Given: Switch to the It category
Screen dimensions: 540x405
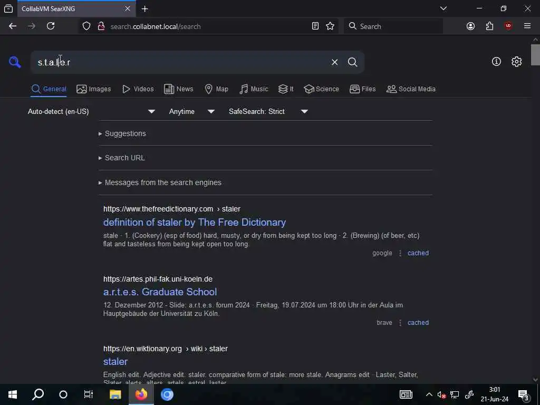Looking at the screenshot, I should pyautogui.click(x=286, y=89).
